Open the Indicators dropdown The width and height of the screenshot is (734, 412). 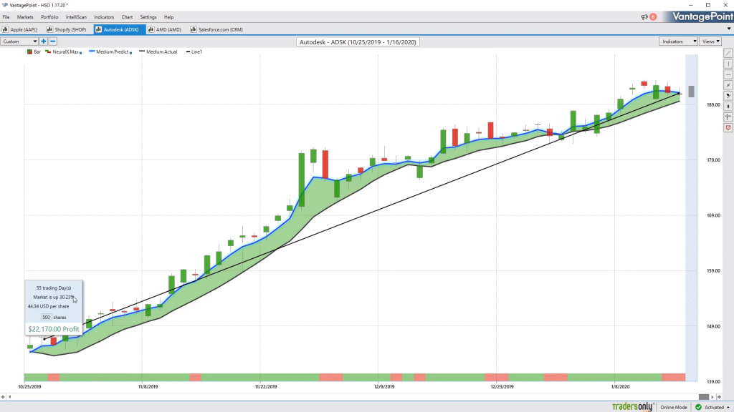(x=678, y=41)
